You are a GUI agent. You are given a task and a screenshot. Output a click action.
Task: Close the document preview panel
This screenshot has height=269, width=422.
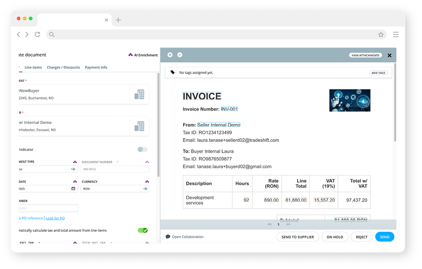coord(389,56)
